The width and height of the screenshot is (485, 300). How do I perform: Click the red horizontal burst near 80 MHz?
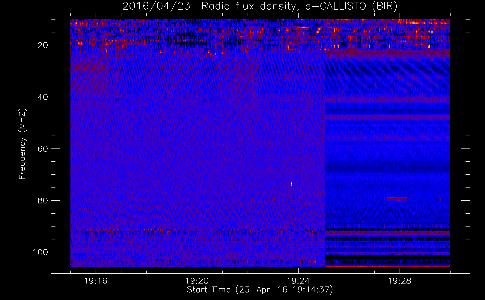(397, 198)
